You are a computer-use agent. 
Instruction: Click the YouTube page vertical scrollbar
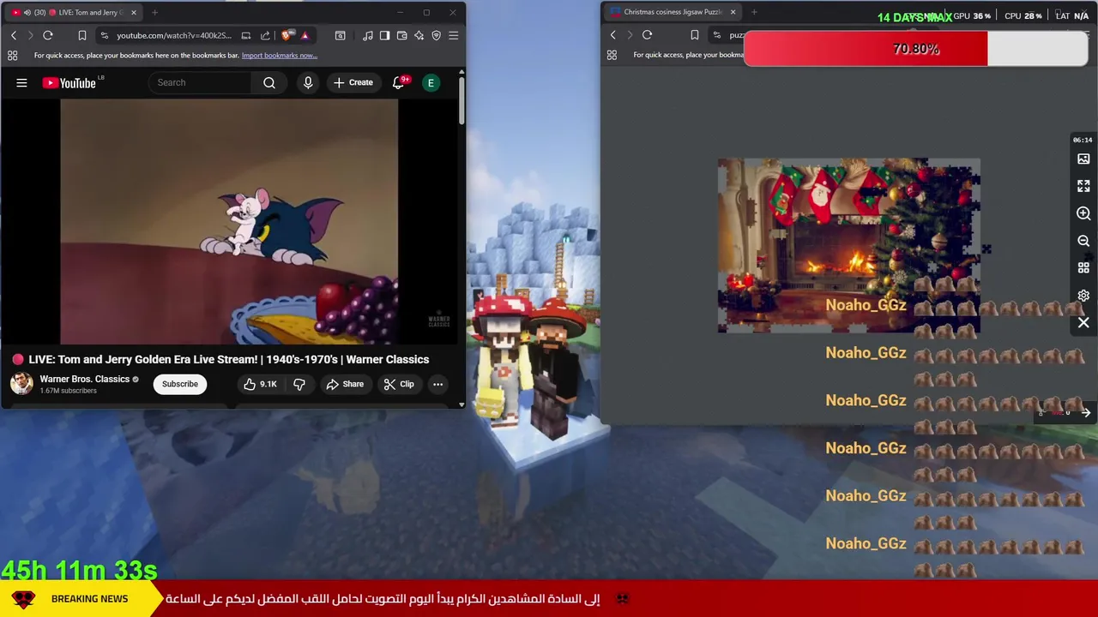(462, 100)
